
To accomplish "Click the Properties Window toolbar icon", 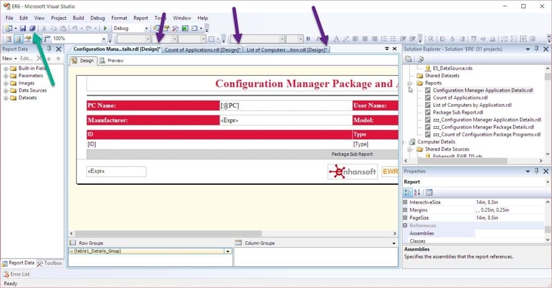I will 166,28.
